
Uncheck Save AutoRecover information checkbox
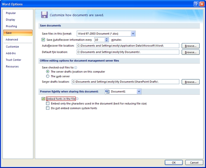43,40
